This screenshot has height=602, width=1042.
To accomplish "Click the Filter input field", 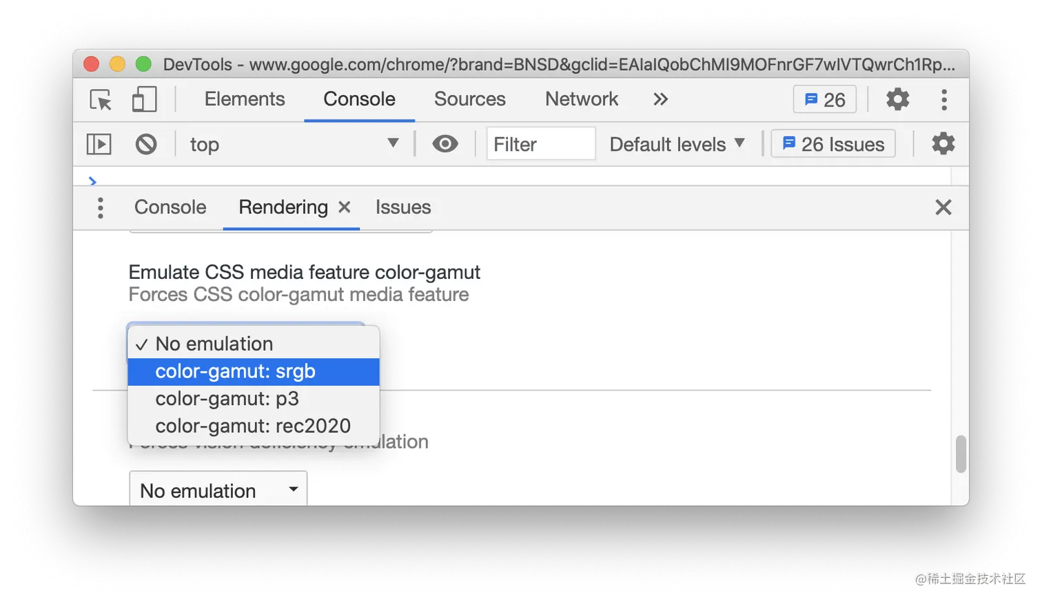I will tap(541, 144).
